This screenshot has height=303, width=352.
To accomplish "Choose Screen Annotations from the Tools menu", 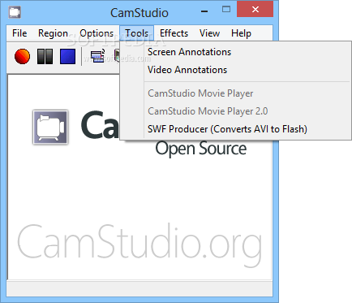I will point(235,52).
